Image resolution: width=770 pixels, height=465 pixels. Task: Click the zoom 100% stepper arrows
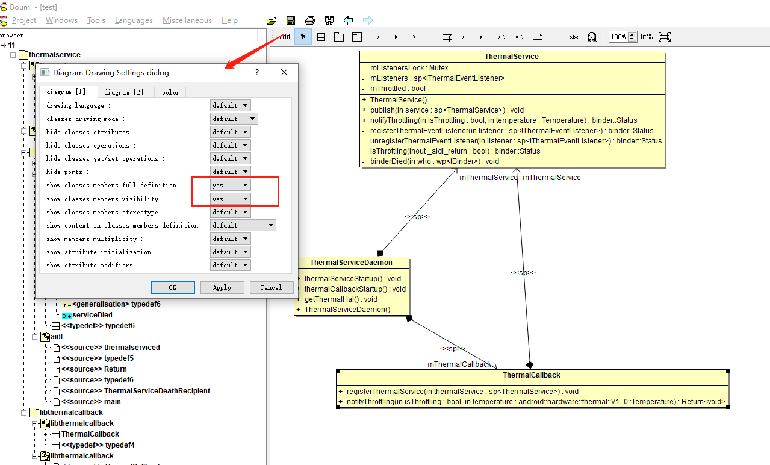(632, 37)
